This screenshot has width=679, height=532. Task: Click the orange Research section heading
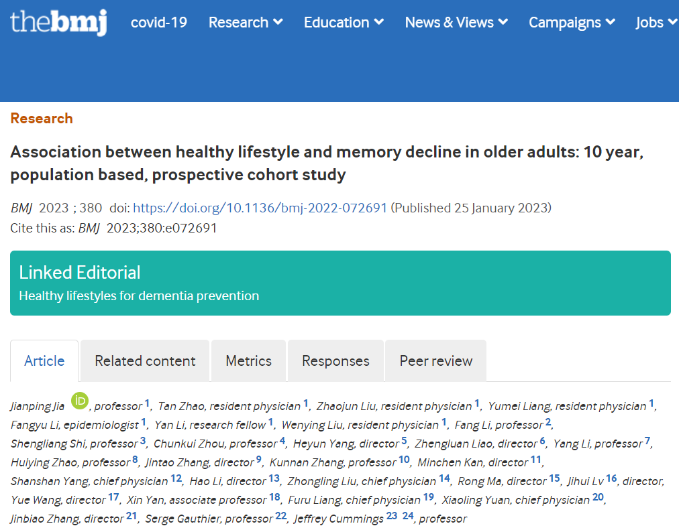[42, 119]
